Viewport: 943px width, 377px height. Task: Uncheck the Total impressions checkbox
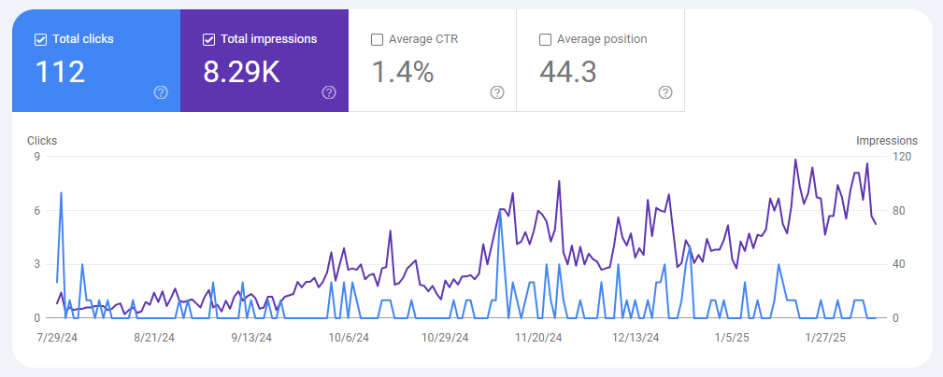coord(208,39)
